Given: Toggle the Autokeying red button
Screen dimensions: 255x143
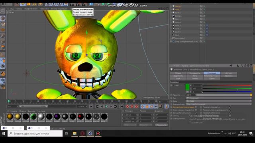Looking at the screenshot, I should point(132,106).
